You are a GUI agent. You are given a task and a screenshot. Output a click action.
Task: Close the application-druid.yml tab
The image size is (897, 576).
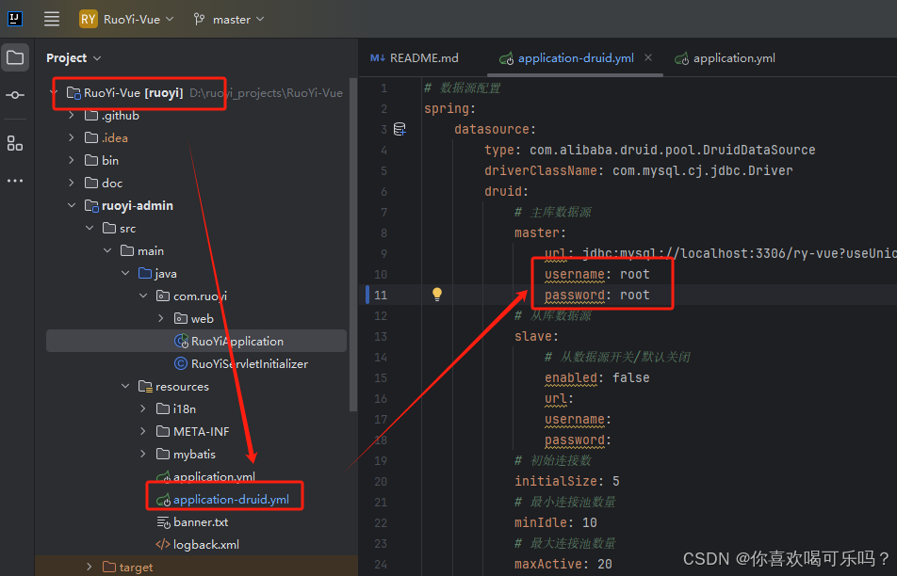coord(648,57)
